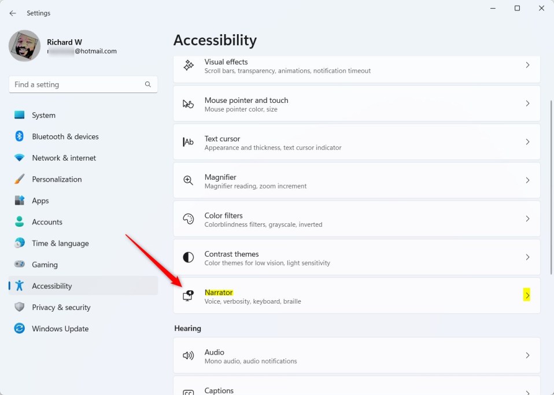Open Narrator chevron arrow

point(527,296)
